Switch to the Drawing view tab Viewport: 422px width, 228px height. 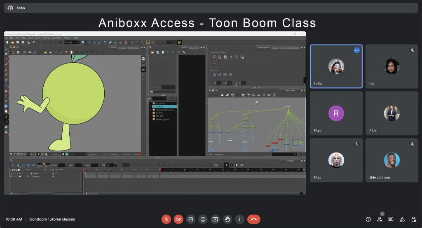(122, 48)
